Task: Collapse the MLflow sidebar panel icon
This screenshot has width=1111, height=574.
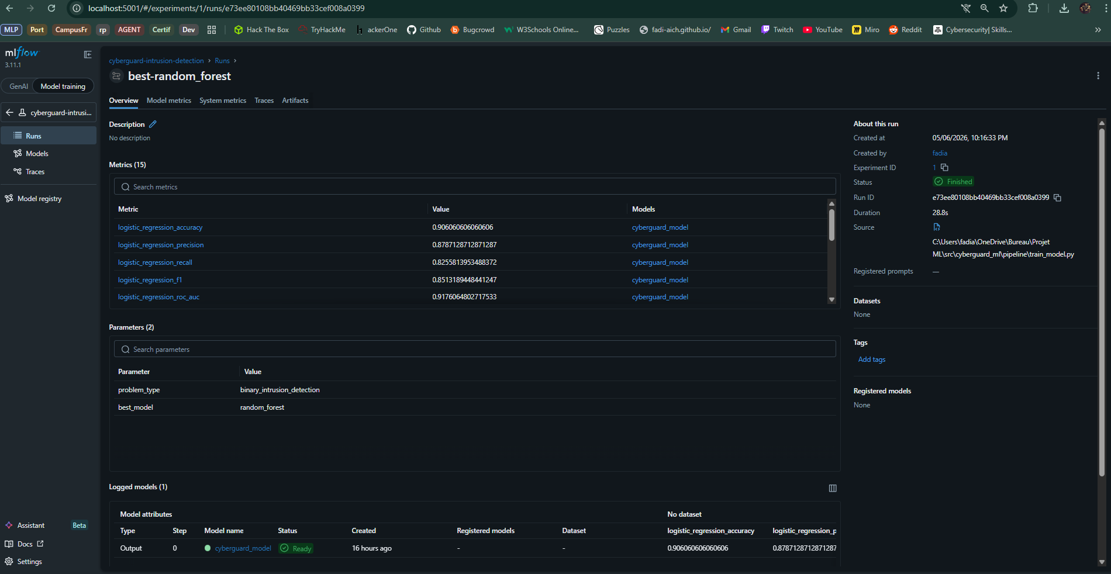Action: [88, 54]
